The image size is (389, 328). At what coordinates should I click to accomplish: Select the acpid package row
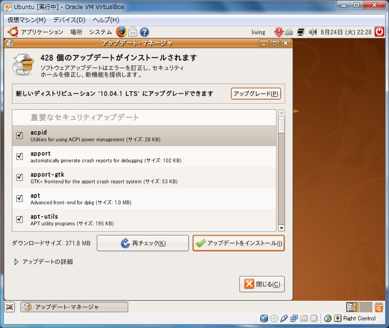click(144, 136)
